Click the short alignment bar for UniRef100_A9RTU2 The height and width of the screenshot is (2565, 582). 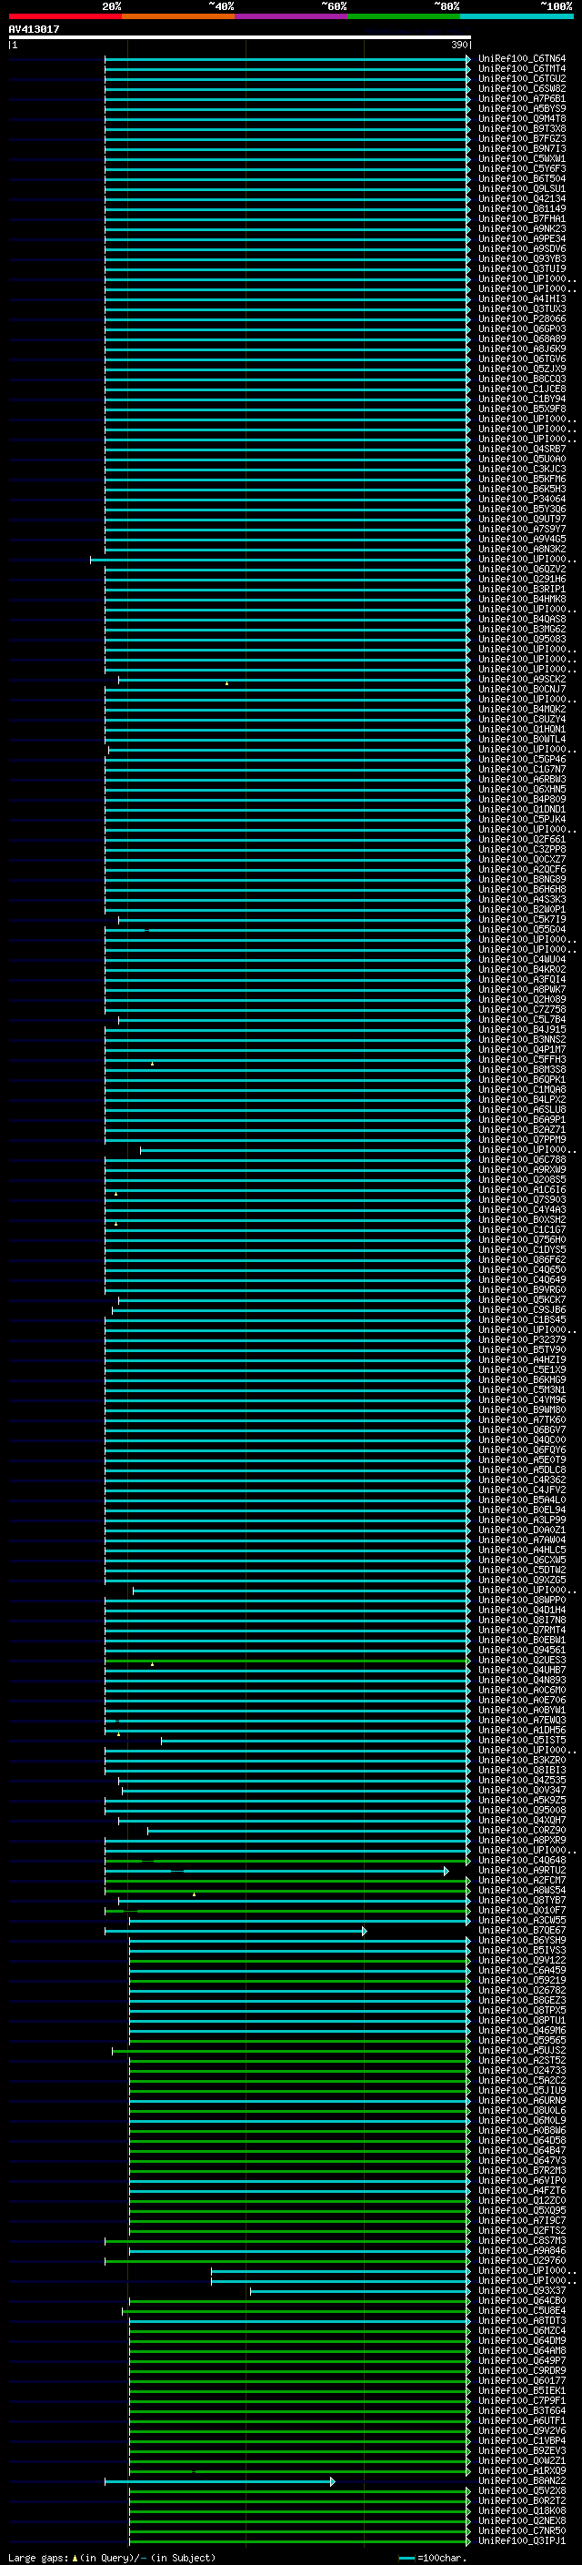[276, 1871]
